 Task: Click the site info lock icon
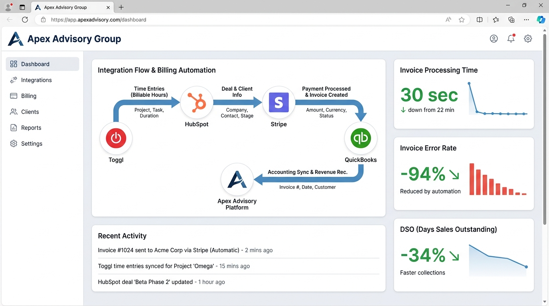[x=43, y=20]
